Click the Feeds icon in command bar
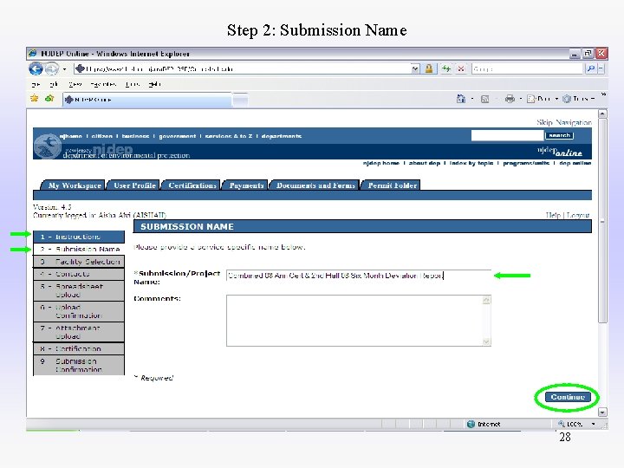The width and height of the screenshot is (624, 468). pos(484,99)
